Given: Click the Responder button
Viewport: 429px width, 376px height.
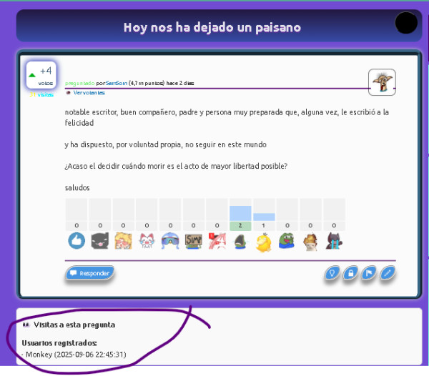Looking at the screenshot, I should click(90, 273).
